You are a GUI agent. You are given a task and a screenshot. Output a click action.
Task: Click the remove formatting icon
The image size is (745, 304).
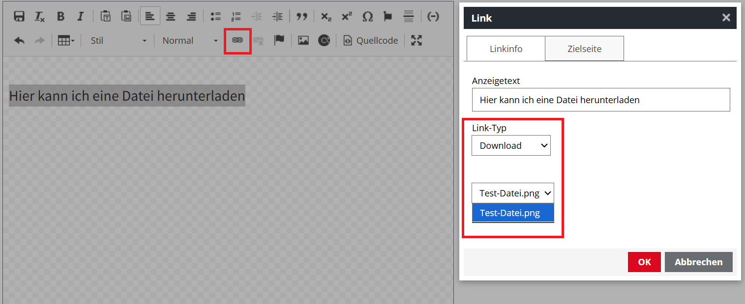[x=40, y=16]
